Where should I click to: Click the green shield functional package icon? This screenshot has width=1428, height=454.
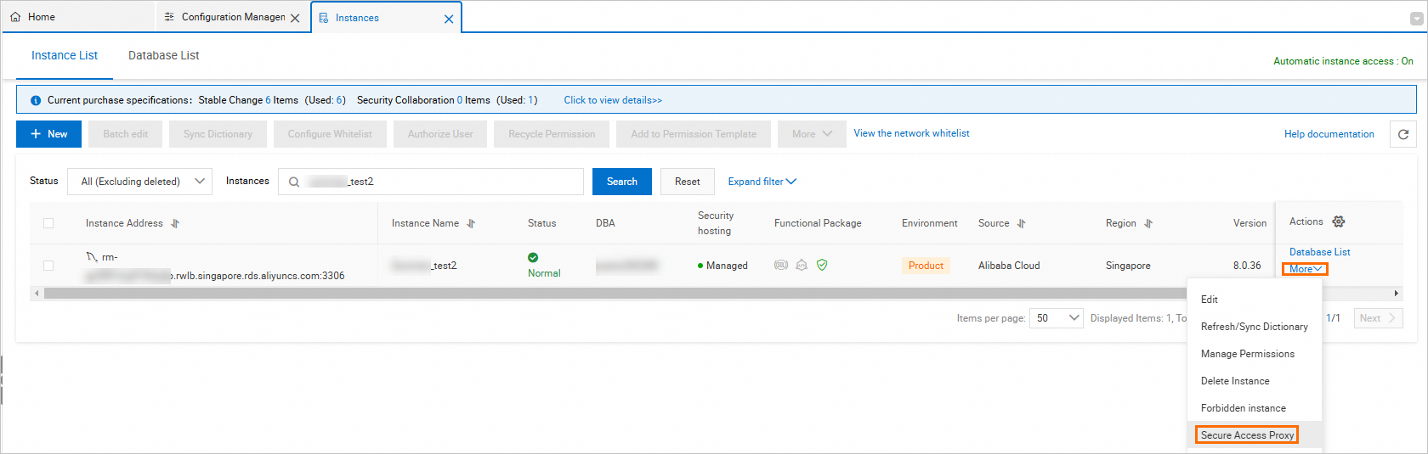click(x=822, y=265)
